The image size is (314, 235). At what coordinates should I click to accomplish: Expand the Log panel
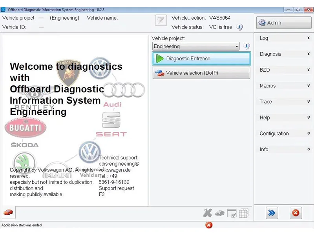click(285, 38)
